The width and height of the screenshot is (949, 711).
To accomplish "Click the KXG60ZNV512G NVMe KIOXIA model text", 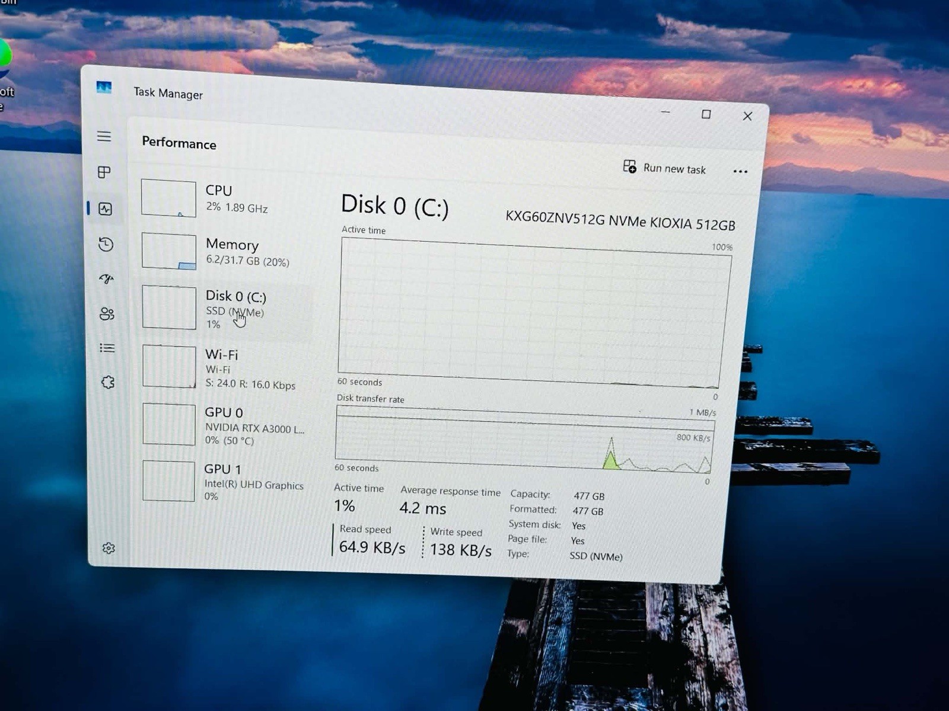I will click(620, 222).
